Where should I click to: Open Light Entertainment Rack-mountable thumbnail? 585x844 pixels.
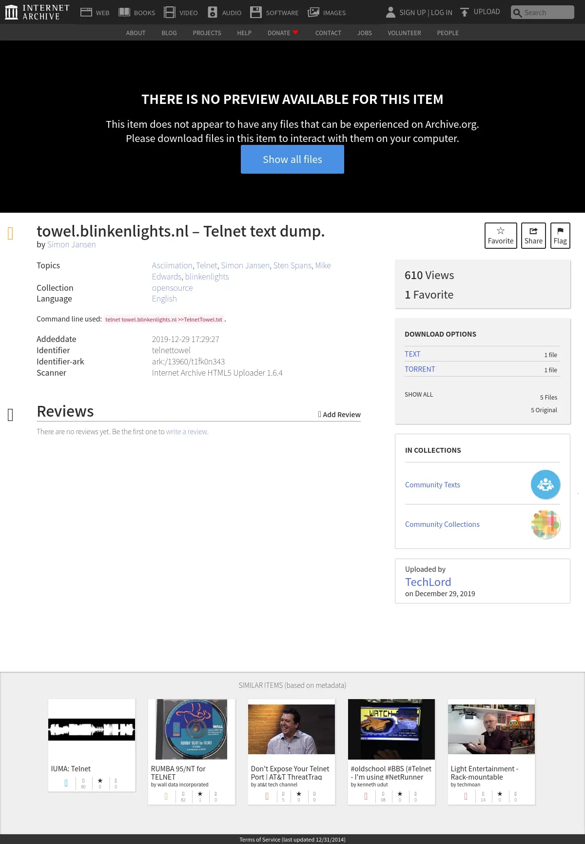tap(491, 729)
